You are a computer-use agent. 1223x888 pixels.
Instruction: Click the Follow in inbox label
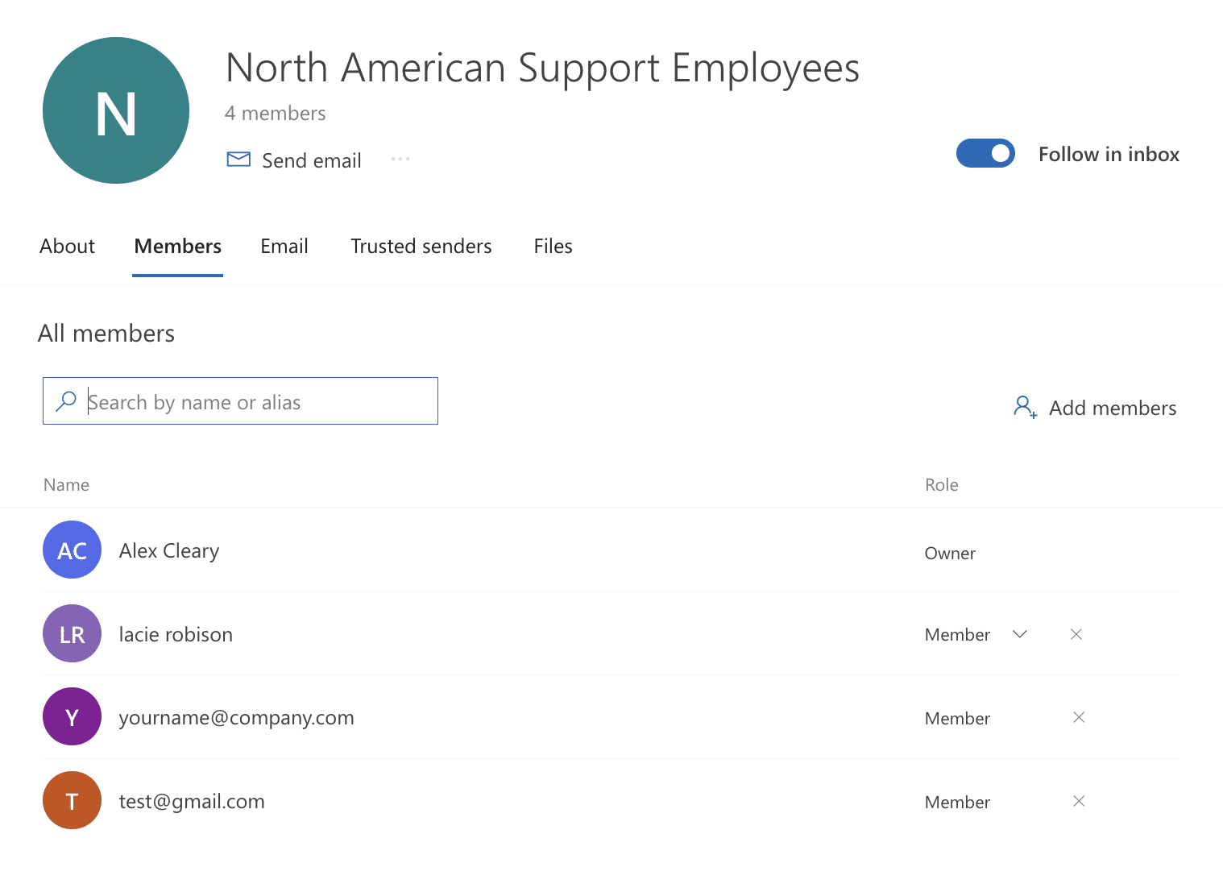tap(1109, 154)
